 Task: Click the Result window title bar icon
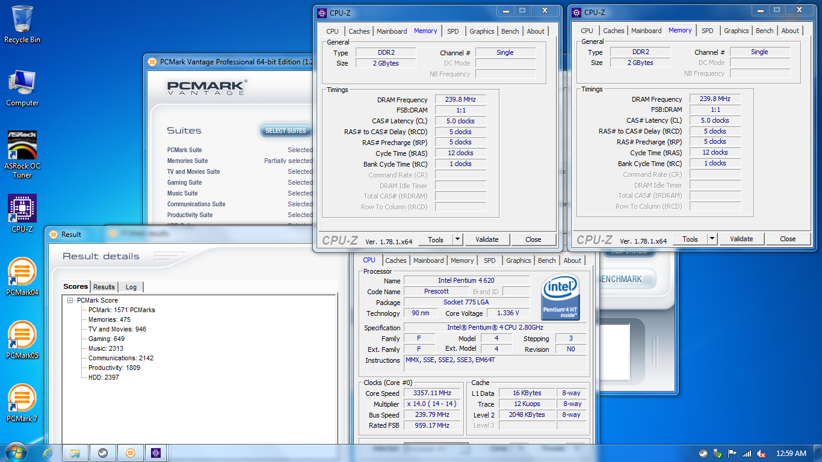click(54, 235)
